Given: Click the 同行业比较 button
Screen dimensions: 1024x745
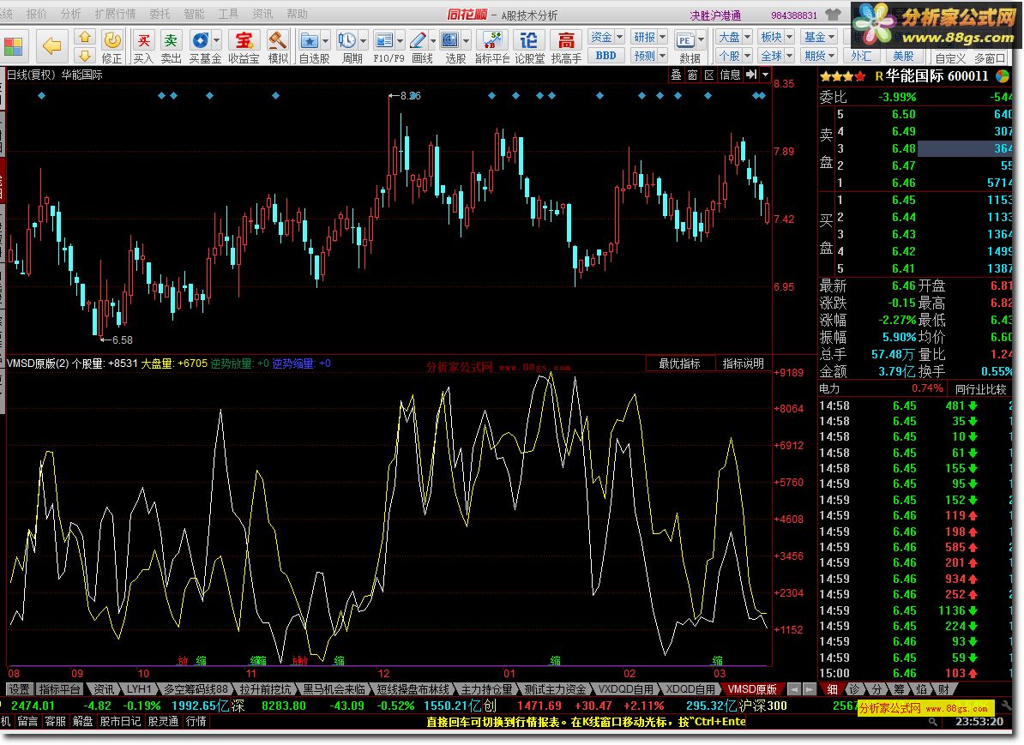Looking at the screenshot, I should [x=980, y=389].
